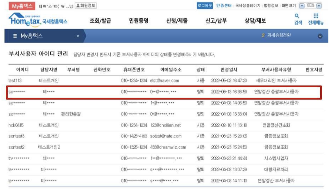Click the 담당자명 column header
331x189 pixels.
coord(49,70)
